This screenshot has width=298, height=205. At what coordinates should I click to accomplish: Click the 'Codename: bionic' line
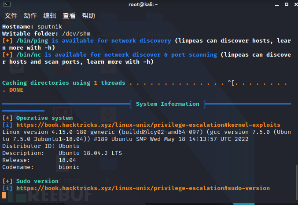[40, 167]
